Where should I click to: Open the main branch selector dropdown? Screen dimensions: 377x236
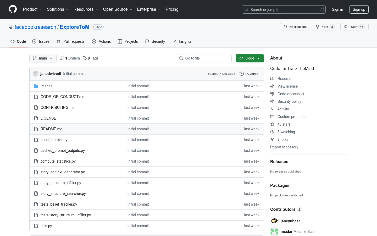pyautogui.click(x=43, y=58)
